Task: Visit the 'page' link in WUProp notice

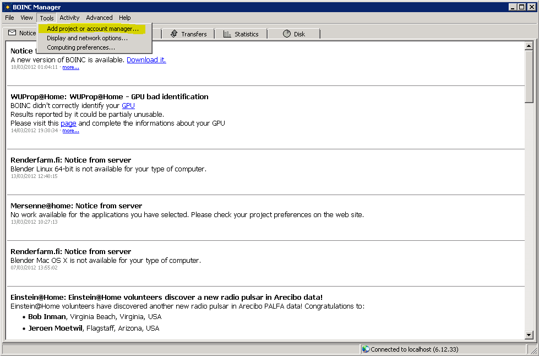Action: (x=68, y=123)
